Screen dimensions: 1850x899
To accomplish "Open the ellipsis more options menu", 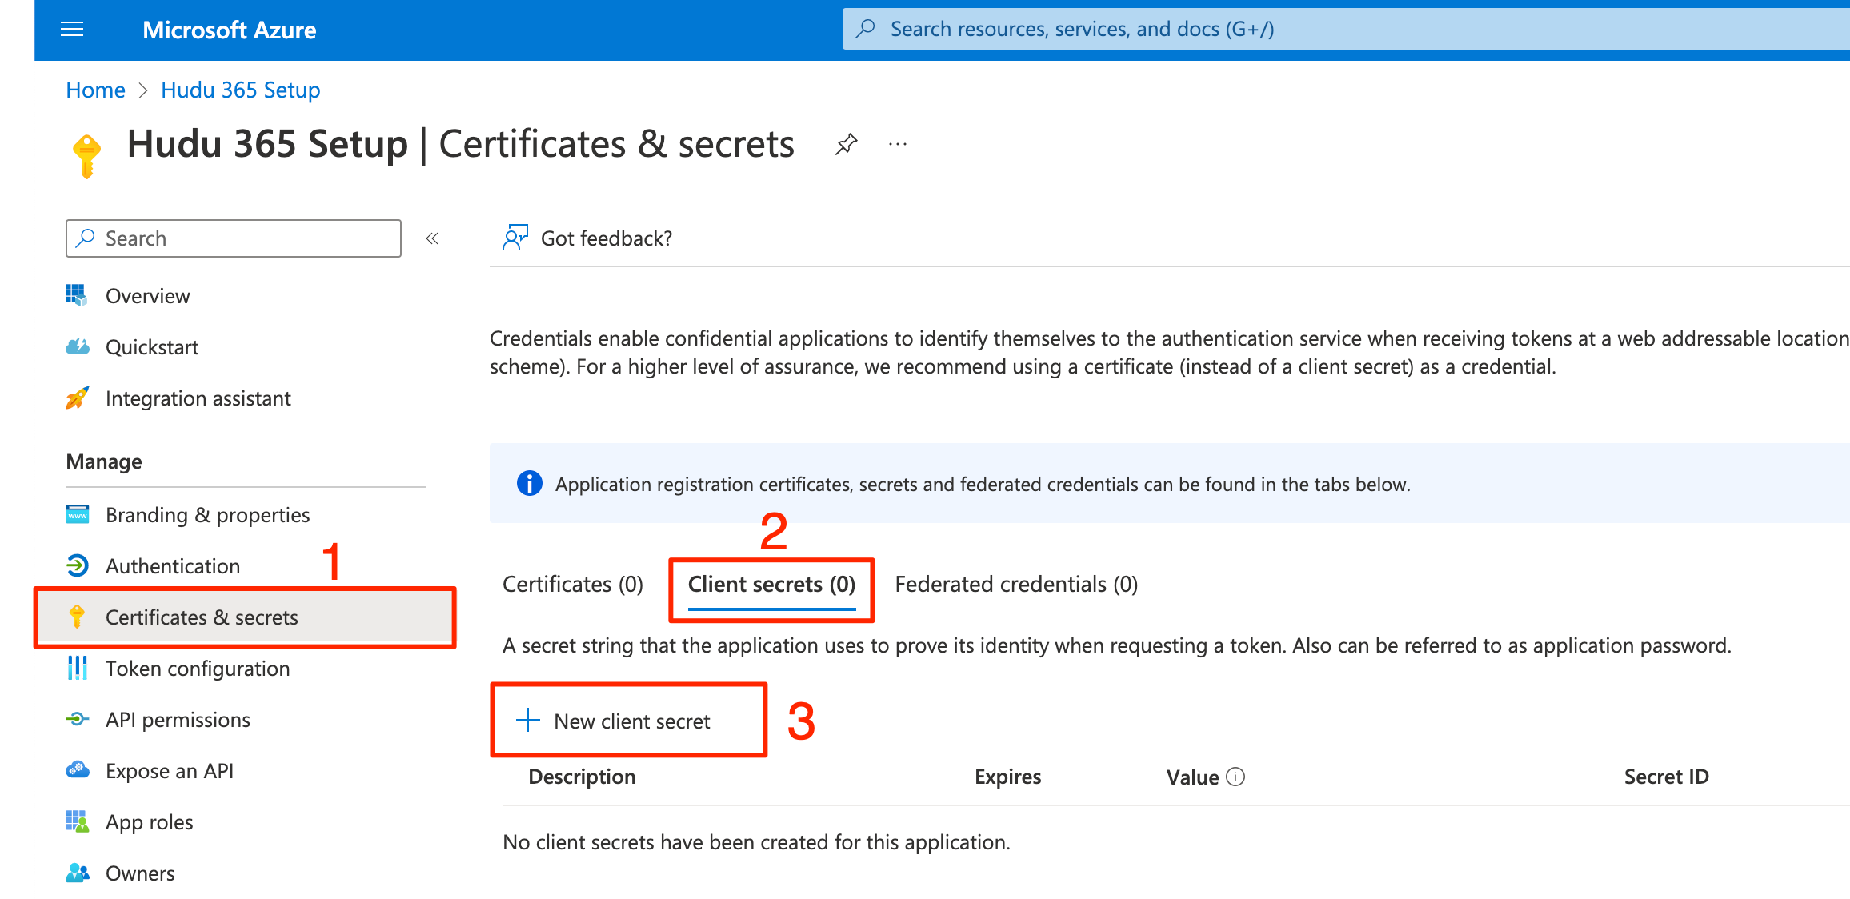I will [898, 144].
